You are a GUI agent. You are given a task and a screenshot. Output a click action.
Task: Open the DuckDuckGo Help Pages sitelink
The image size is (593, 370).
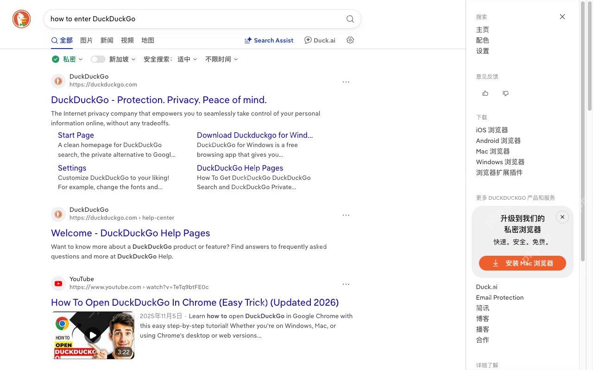point(240,168)
